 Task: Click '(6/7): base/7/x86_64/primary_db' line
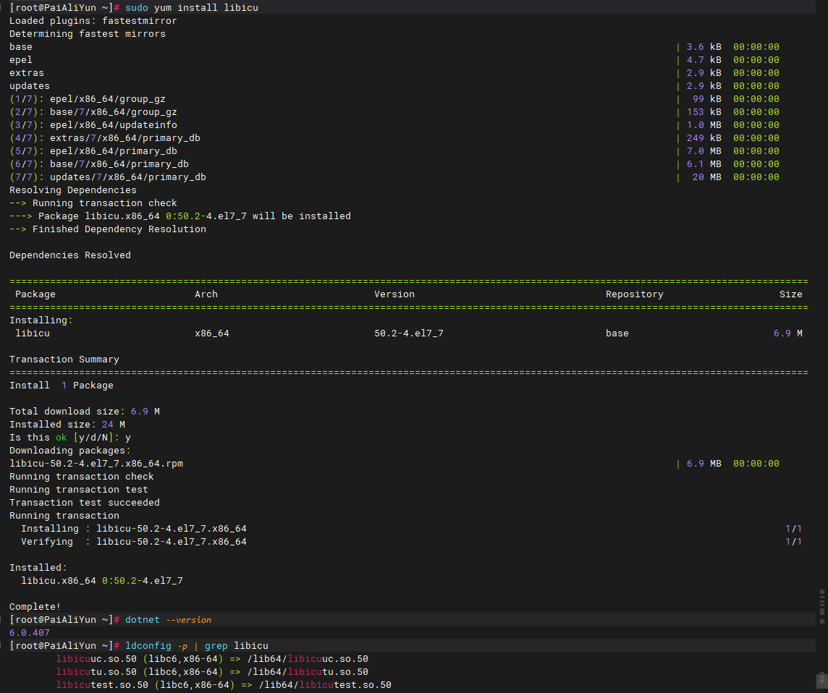[x=98, y=163]
